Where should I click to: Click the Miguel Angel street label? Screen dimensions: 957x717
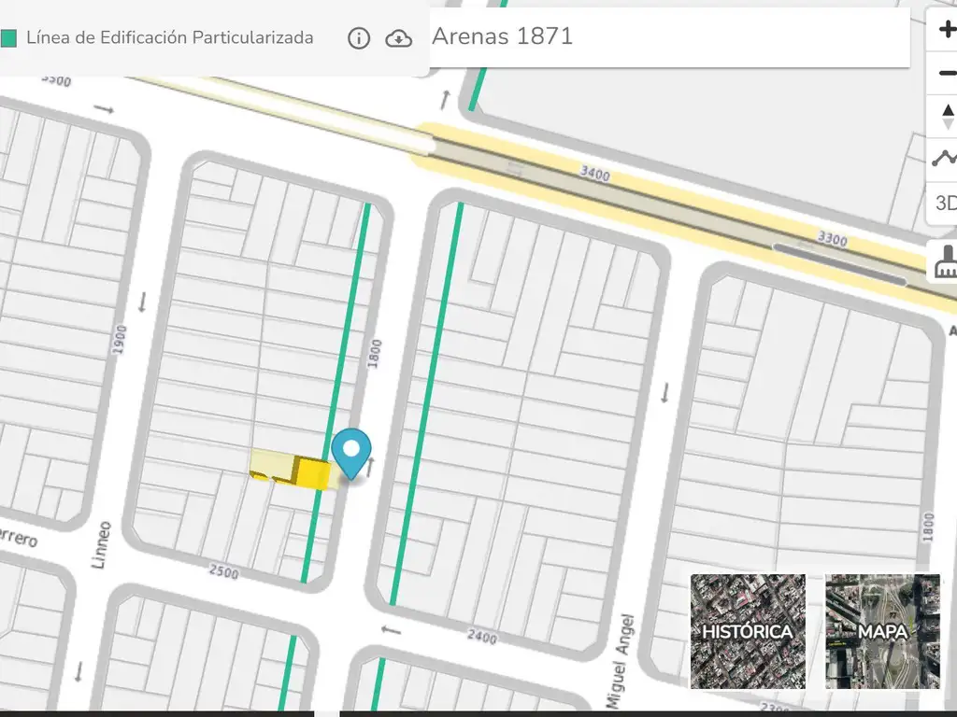[x=621, y=662]
